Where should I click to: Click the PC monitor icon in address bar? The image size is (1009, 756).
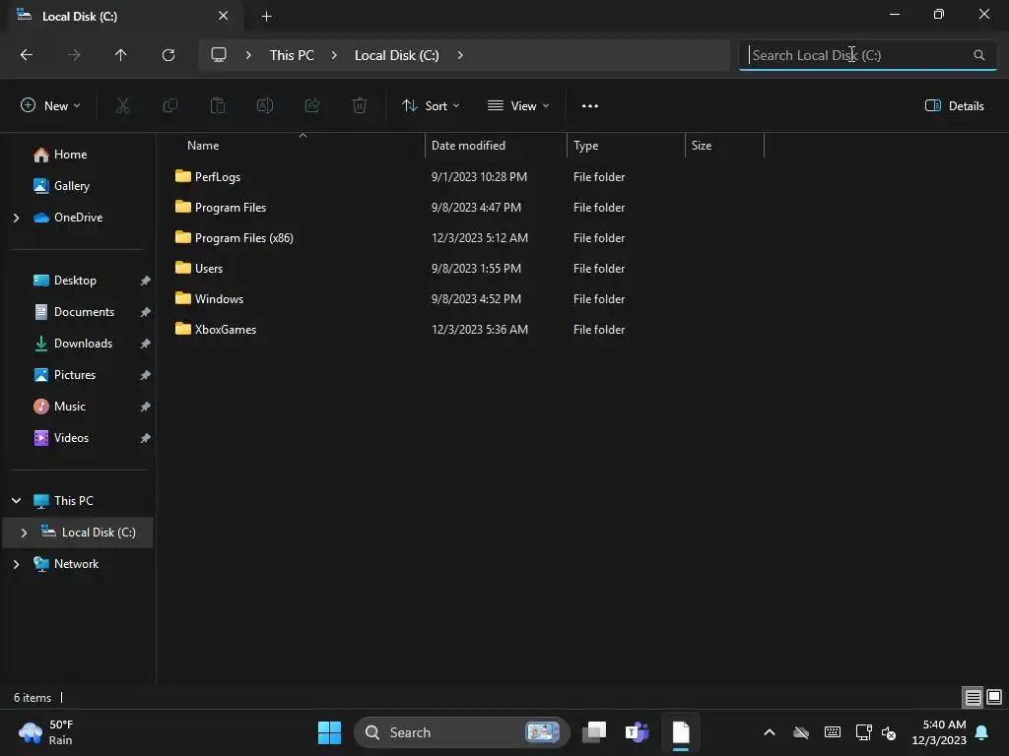[219, 55]
